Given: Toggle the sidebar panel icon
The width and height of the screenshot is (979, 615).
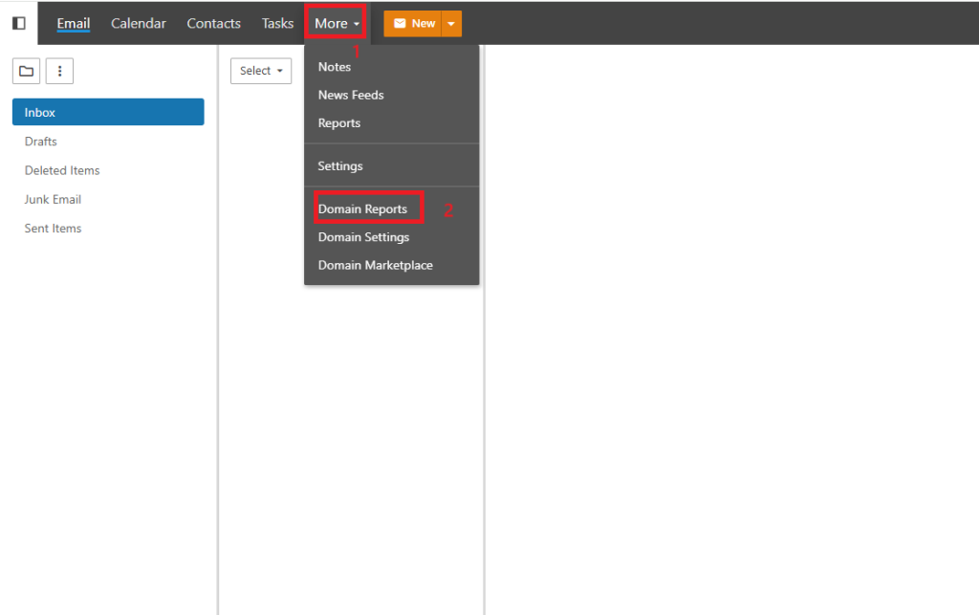Looking at the screenshot, I should 19,23.
